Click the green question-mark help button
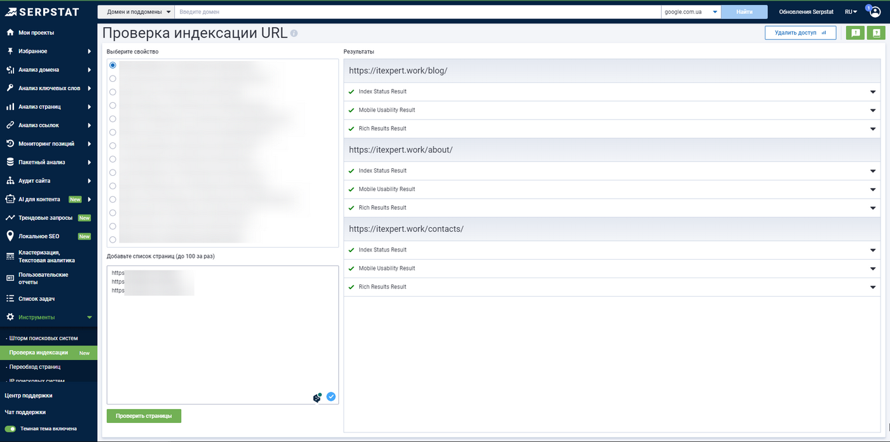The width and height of the screenshot is (890, 442). pyautogui.click(x=876, y=33)
